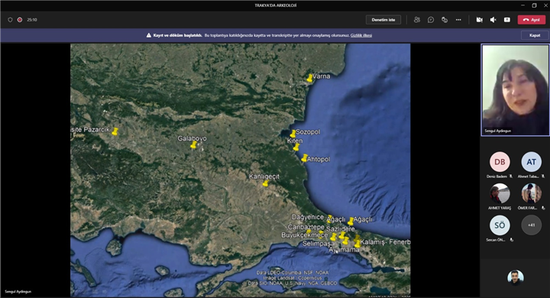
Task: Click the AT avatar for Ahmet Taba
Action: pos(531,162)
